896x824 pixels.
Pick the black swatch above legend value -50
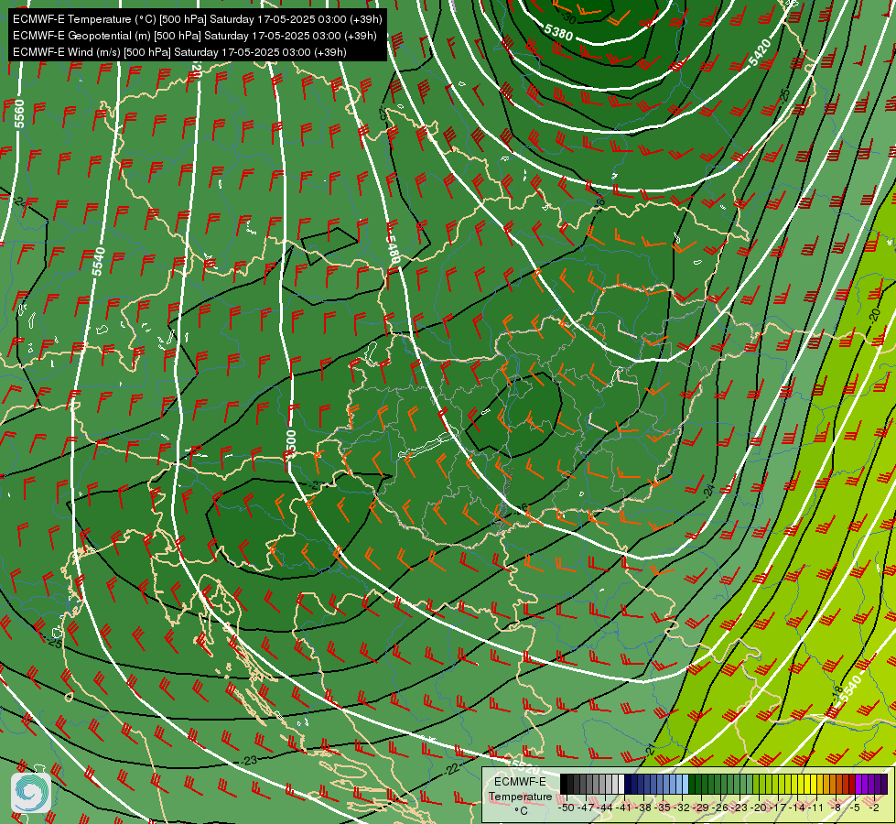(x=564, y=784)
